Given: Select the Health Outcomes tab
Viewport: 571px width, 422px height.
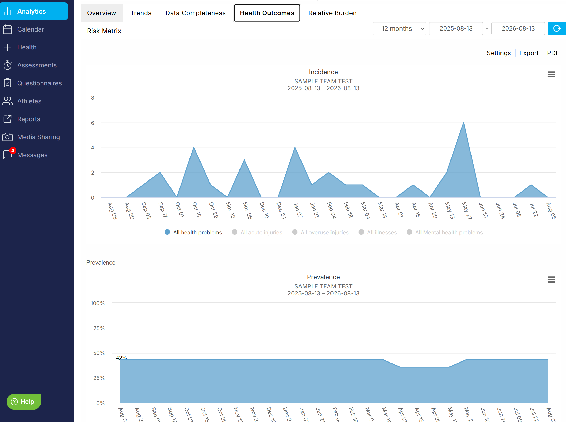Looking at the screenshot, I should pyautogui.click(x=267, y=13).
